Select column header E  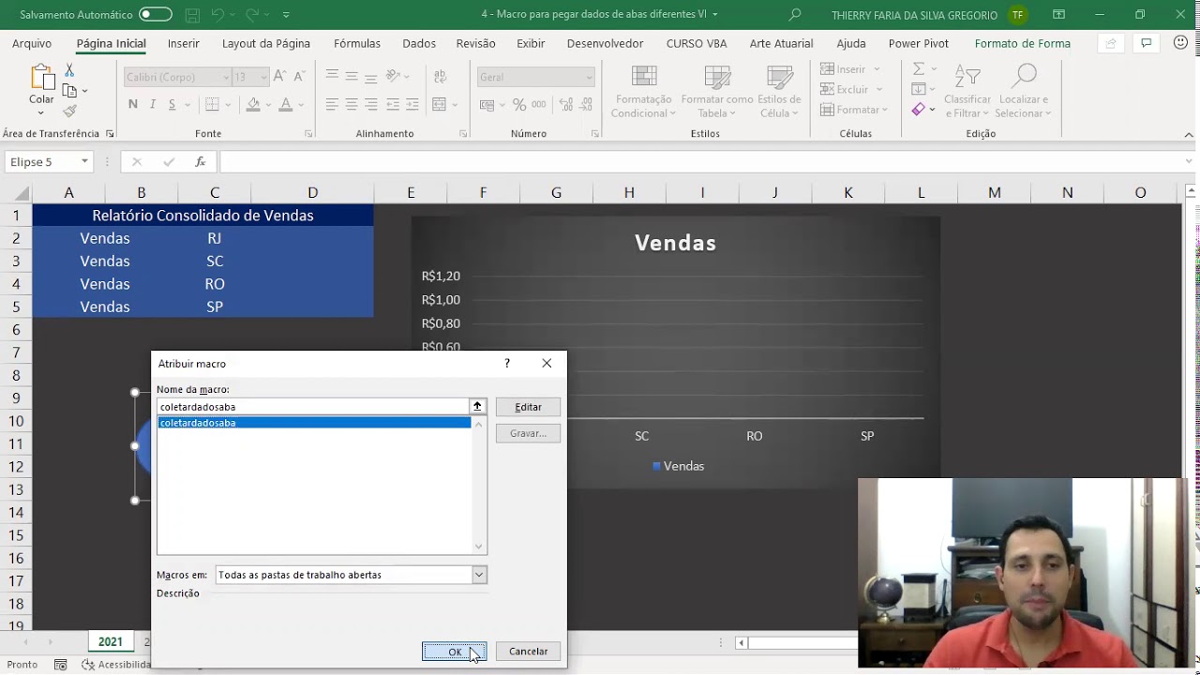410,192
